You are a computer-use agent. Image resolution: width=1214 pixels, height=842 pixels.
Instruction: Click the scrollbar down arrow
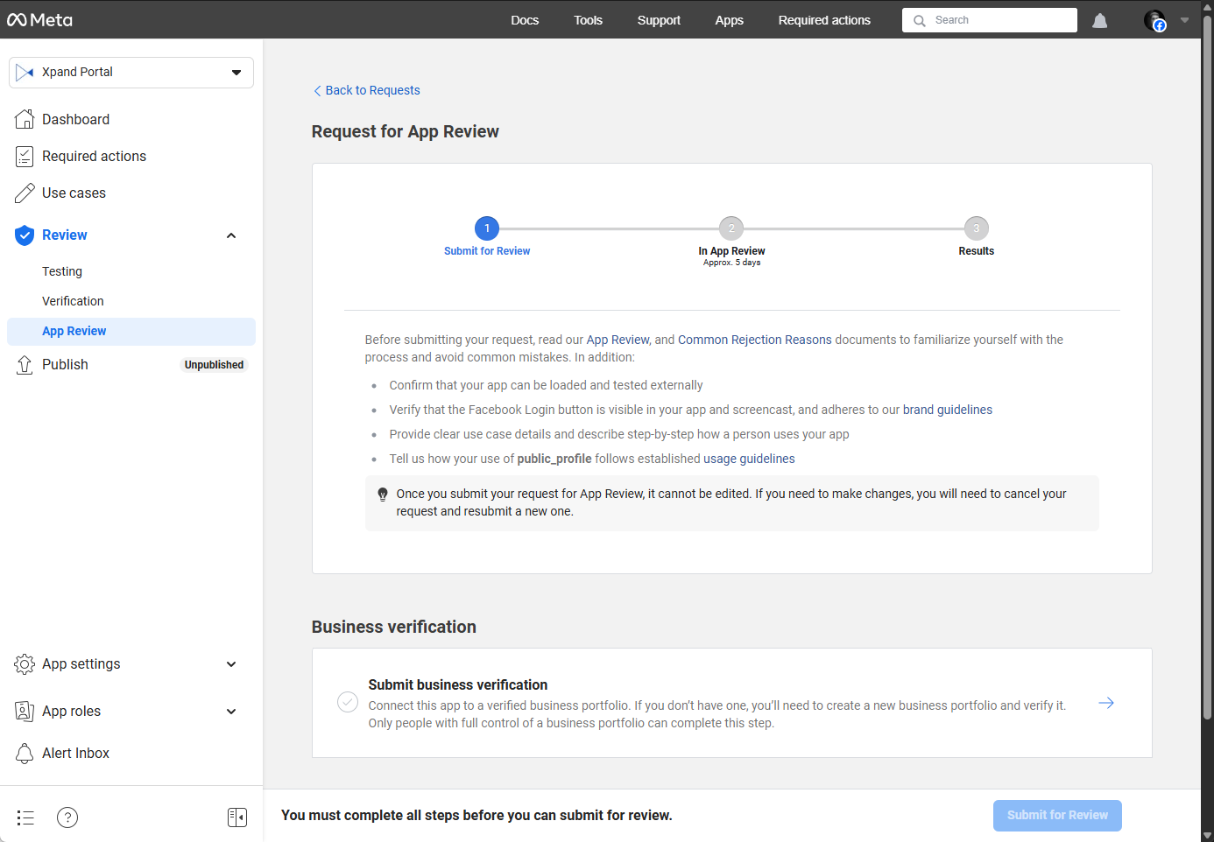point(1207,835)
